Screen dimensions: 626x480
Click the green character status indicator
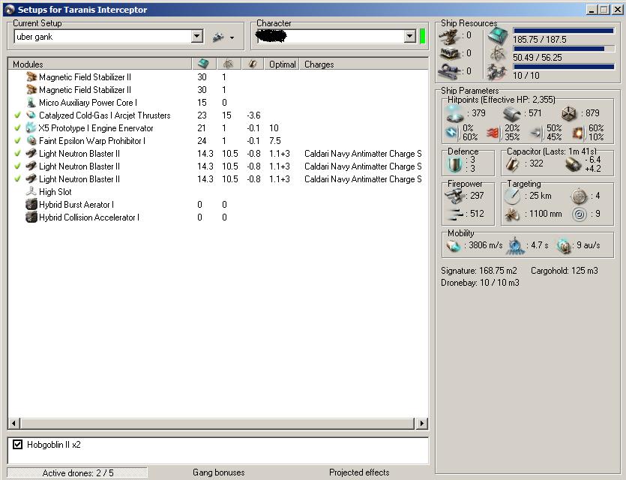422,36
